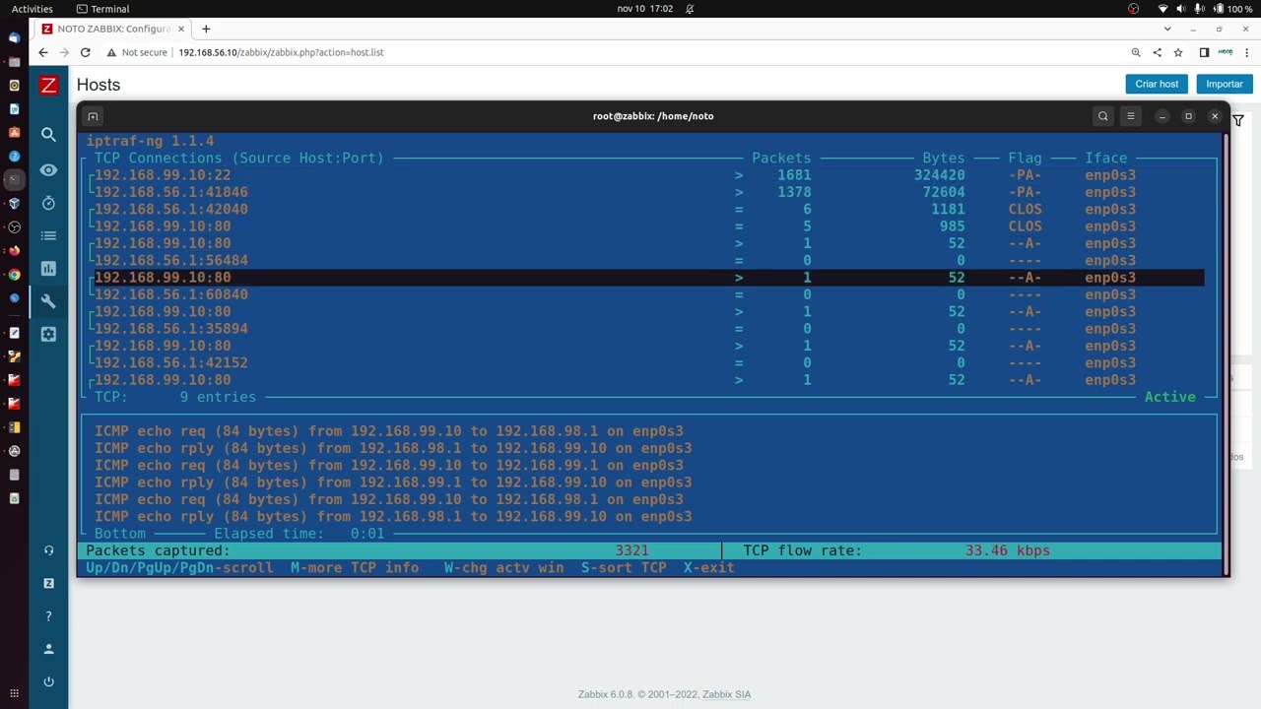Click Zabbix SIA footer link
The height and width of the screenshot is (709, 1261).
click(726, 694)
